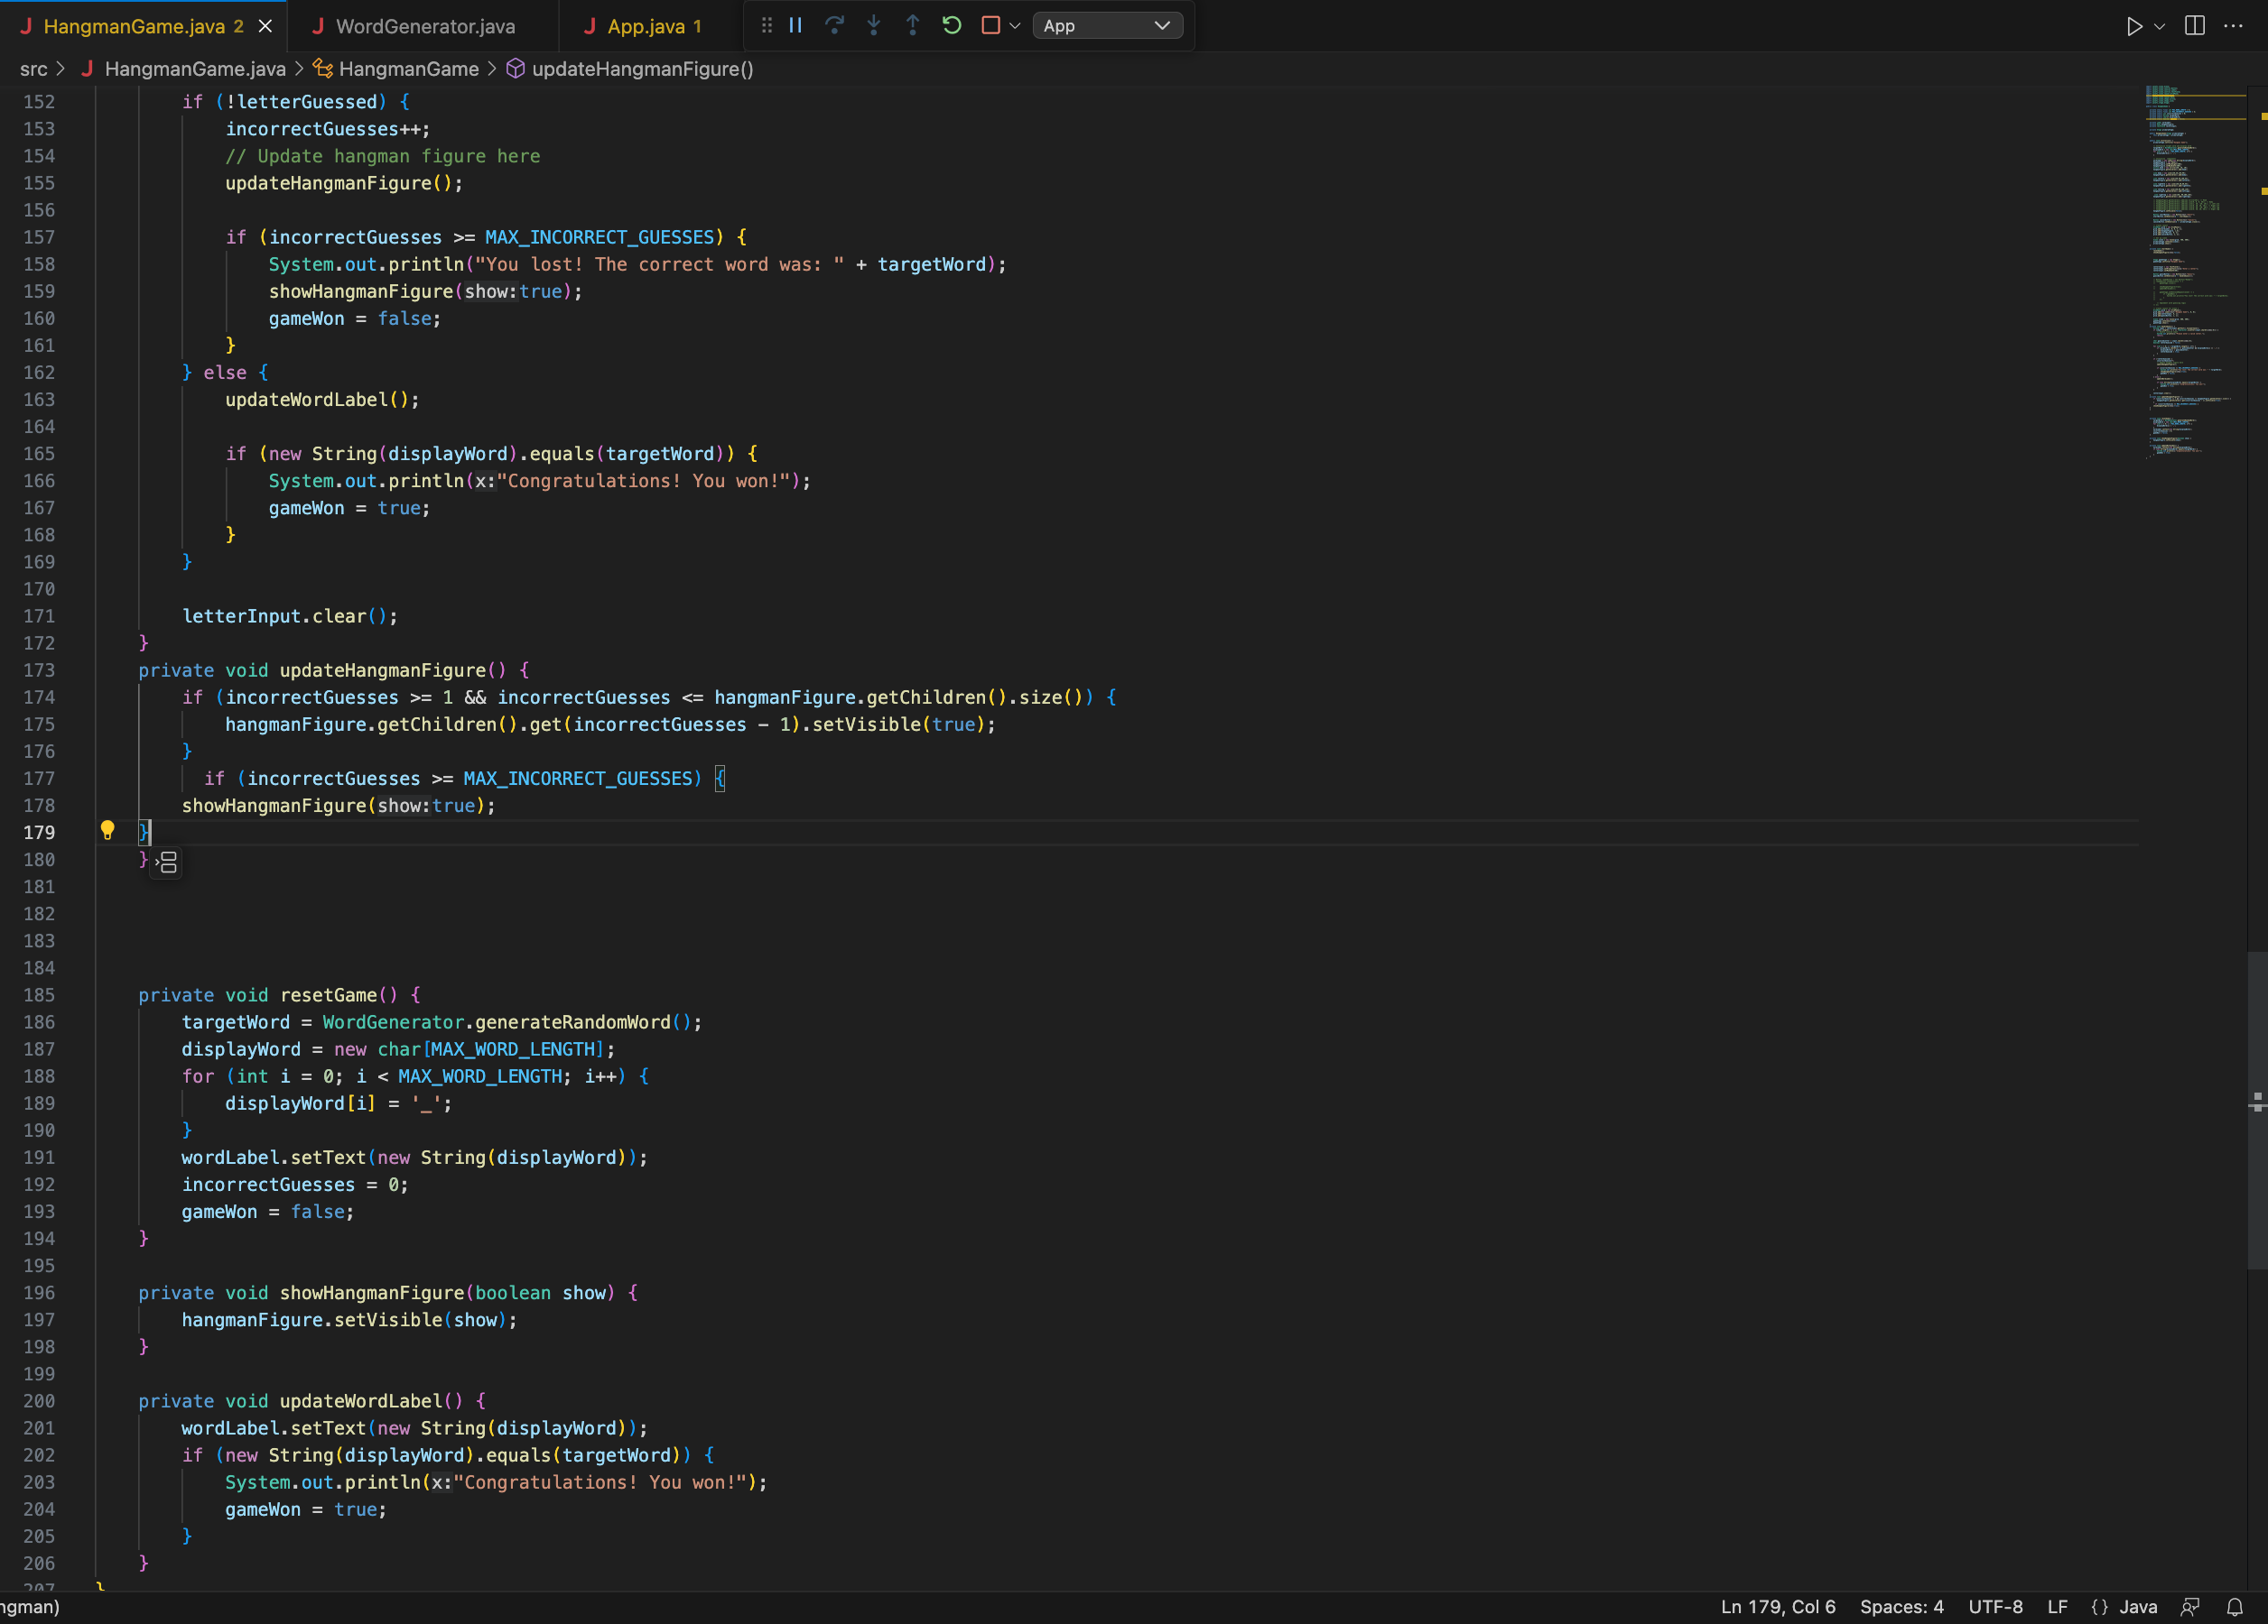This screenshot has height=1624, width=2268.
Task: Click the UTF-8 encoding selector
Action: (1995, 1607)
